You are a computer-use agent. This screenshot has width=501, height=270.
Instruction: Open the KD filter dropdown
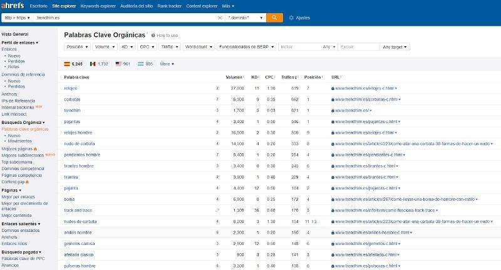point(127,47)
